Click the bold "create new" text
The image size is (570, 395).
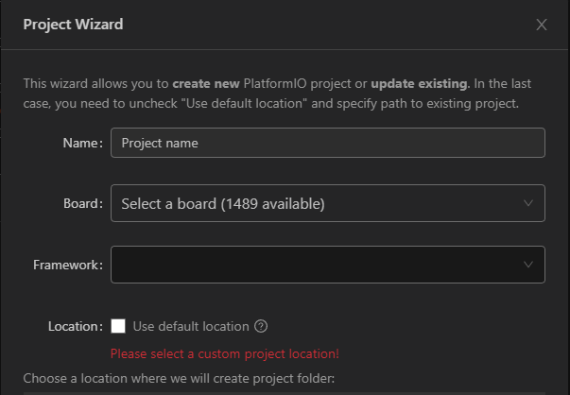click(x=206, y=83)
